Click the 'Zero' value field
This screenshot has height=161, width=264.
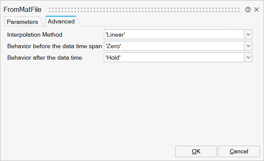[x=174, y=46]
